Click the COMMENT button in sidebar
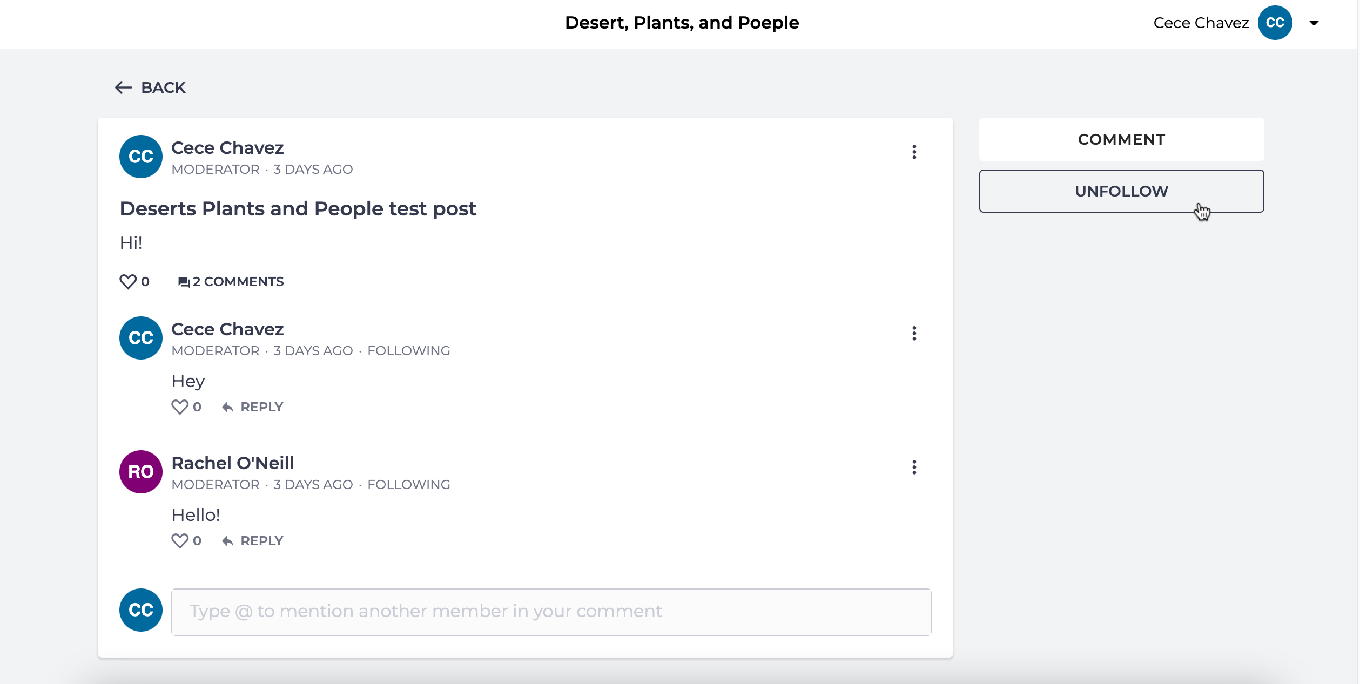 tap(1121, 139)
